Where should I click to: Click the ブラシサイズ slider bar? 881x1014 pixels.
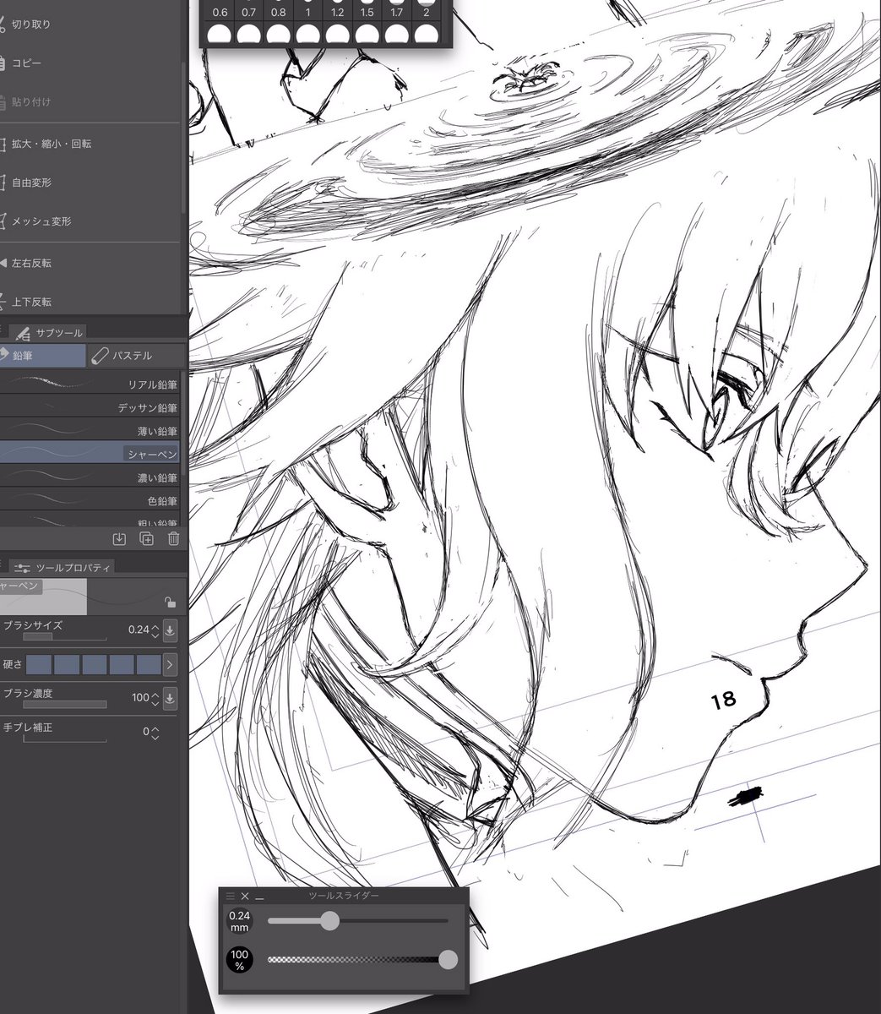64,636
